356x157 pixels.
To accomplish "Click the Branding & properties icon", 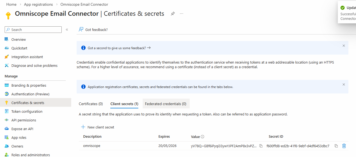I will pos(7,85).
